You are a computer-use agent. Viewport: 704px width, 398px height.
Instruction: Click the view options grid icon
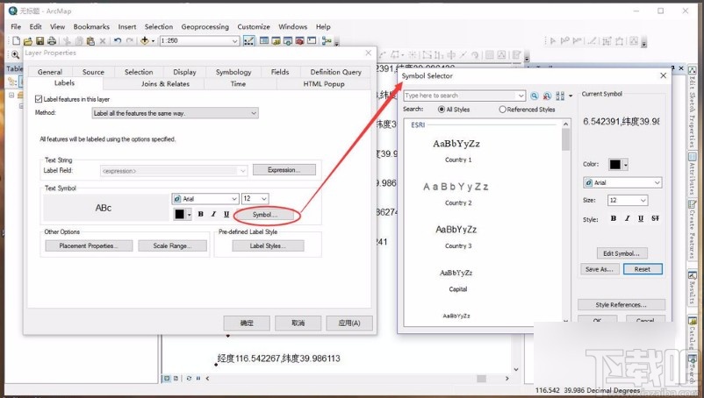click(560, 96)
